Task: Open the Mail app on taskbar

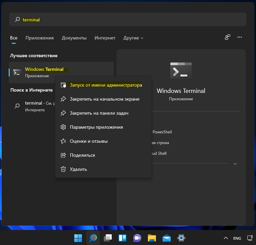Action: pyautogui.click(x=167, y=238)
